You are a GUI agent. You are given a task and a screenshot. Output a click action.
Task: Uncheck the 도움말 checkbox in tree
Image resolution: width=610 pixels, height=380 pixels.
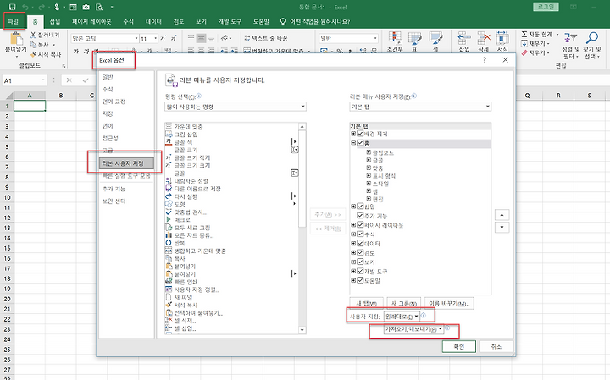coord(360,280)
